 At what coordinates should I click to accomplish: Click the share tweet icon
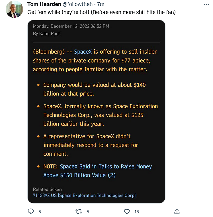pos(177,212)
